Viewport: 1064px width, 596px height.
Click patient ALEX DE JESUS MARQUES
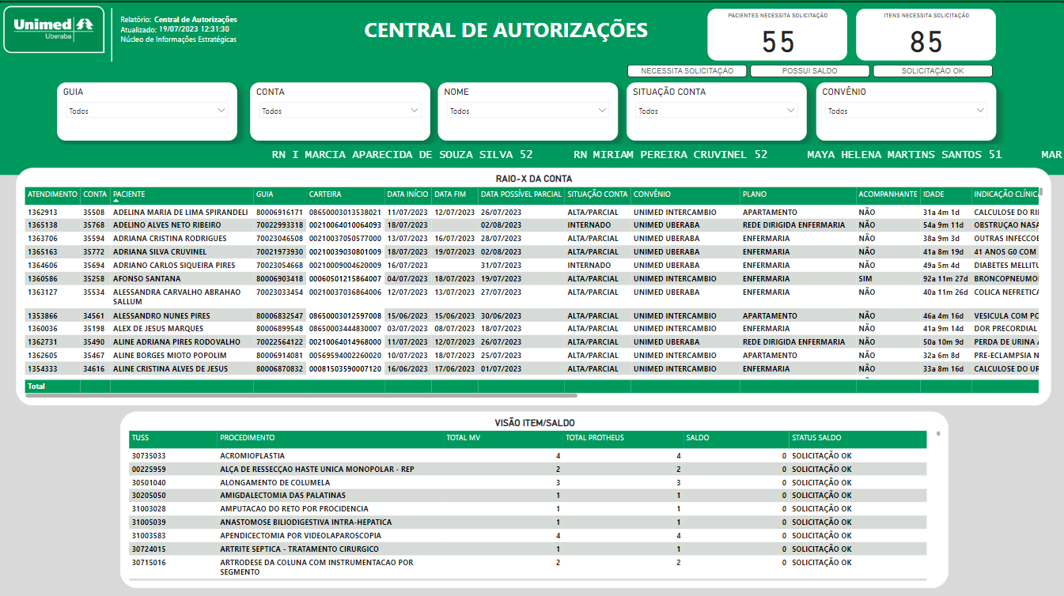158,329
